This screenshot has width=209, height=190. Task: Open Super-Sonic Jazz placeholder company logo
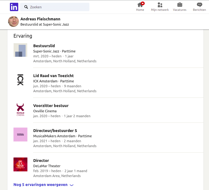coord(20,50)
